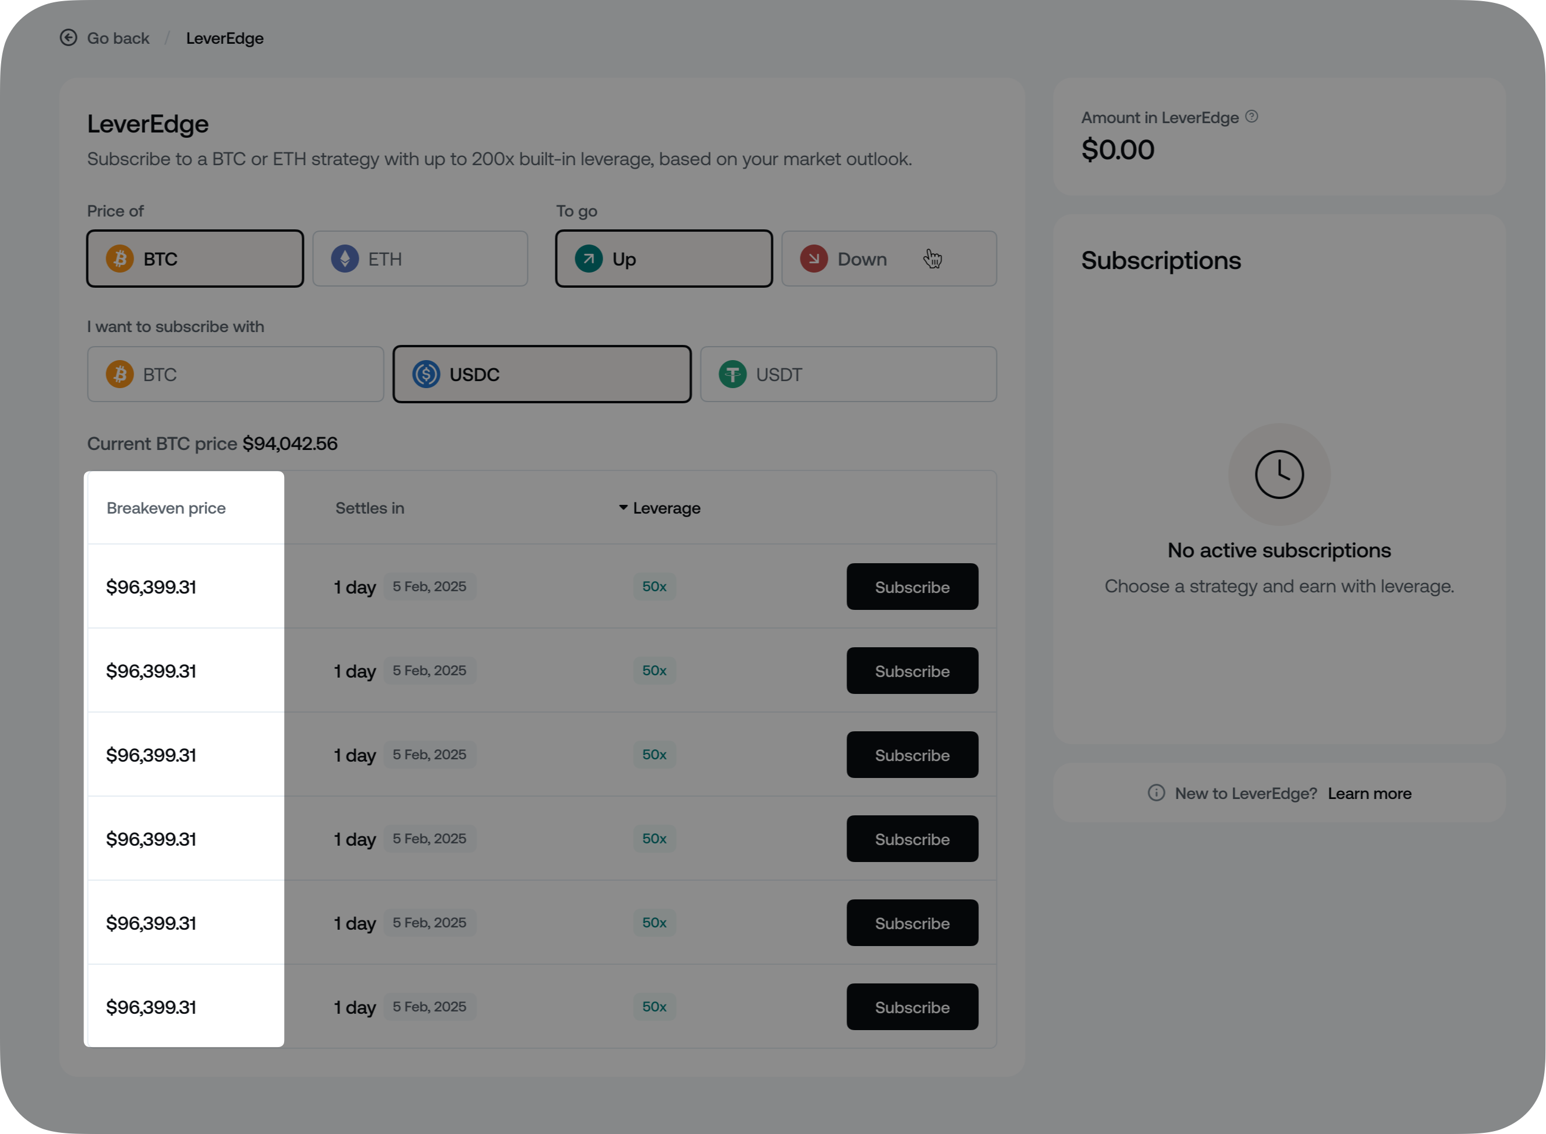Click Subscribe in the third strategy row

point(912,755)
